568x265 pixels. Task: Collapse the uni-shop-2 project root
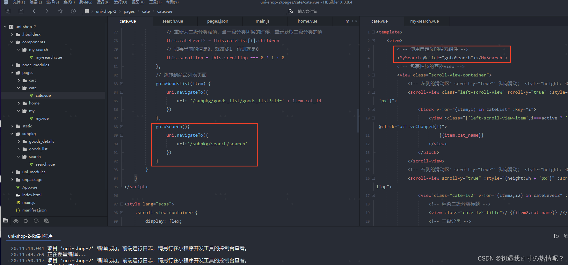5,27
